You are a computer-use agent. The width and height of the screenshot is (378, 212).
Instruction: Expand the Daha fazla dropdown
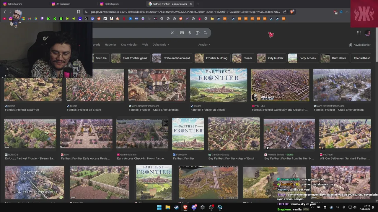[161, 44]
